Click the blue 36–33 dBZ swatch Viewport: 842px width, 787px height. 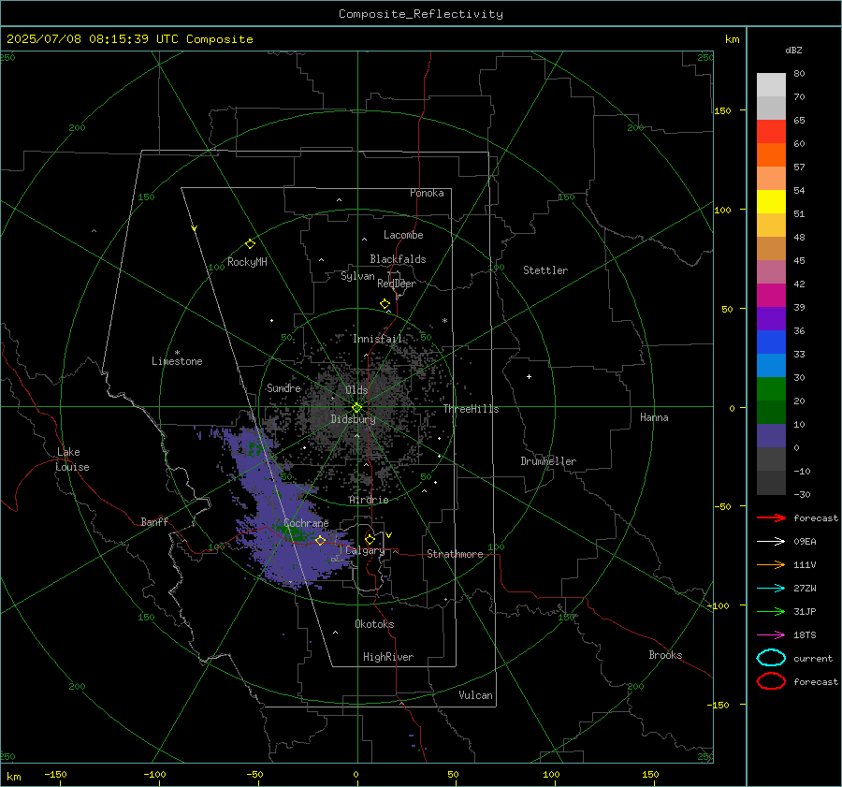coord(771,342)
